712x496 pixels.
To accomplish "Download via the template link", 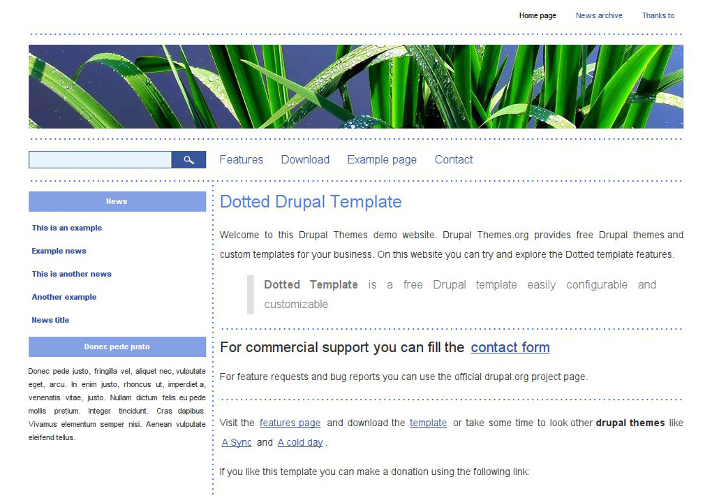I will coord(428,423).
